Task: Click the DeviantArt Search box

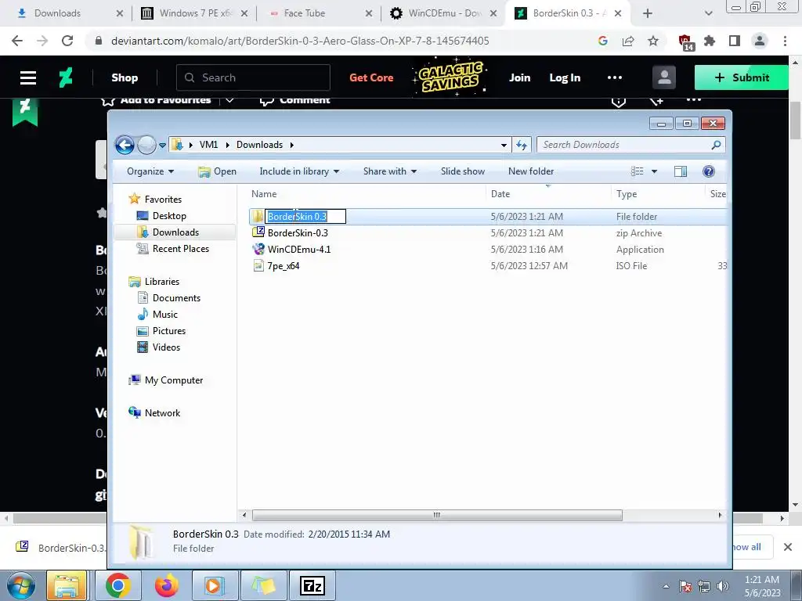Action: (253, 77)
